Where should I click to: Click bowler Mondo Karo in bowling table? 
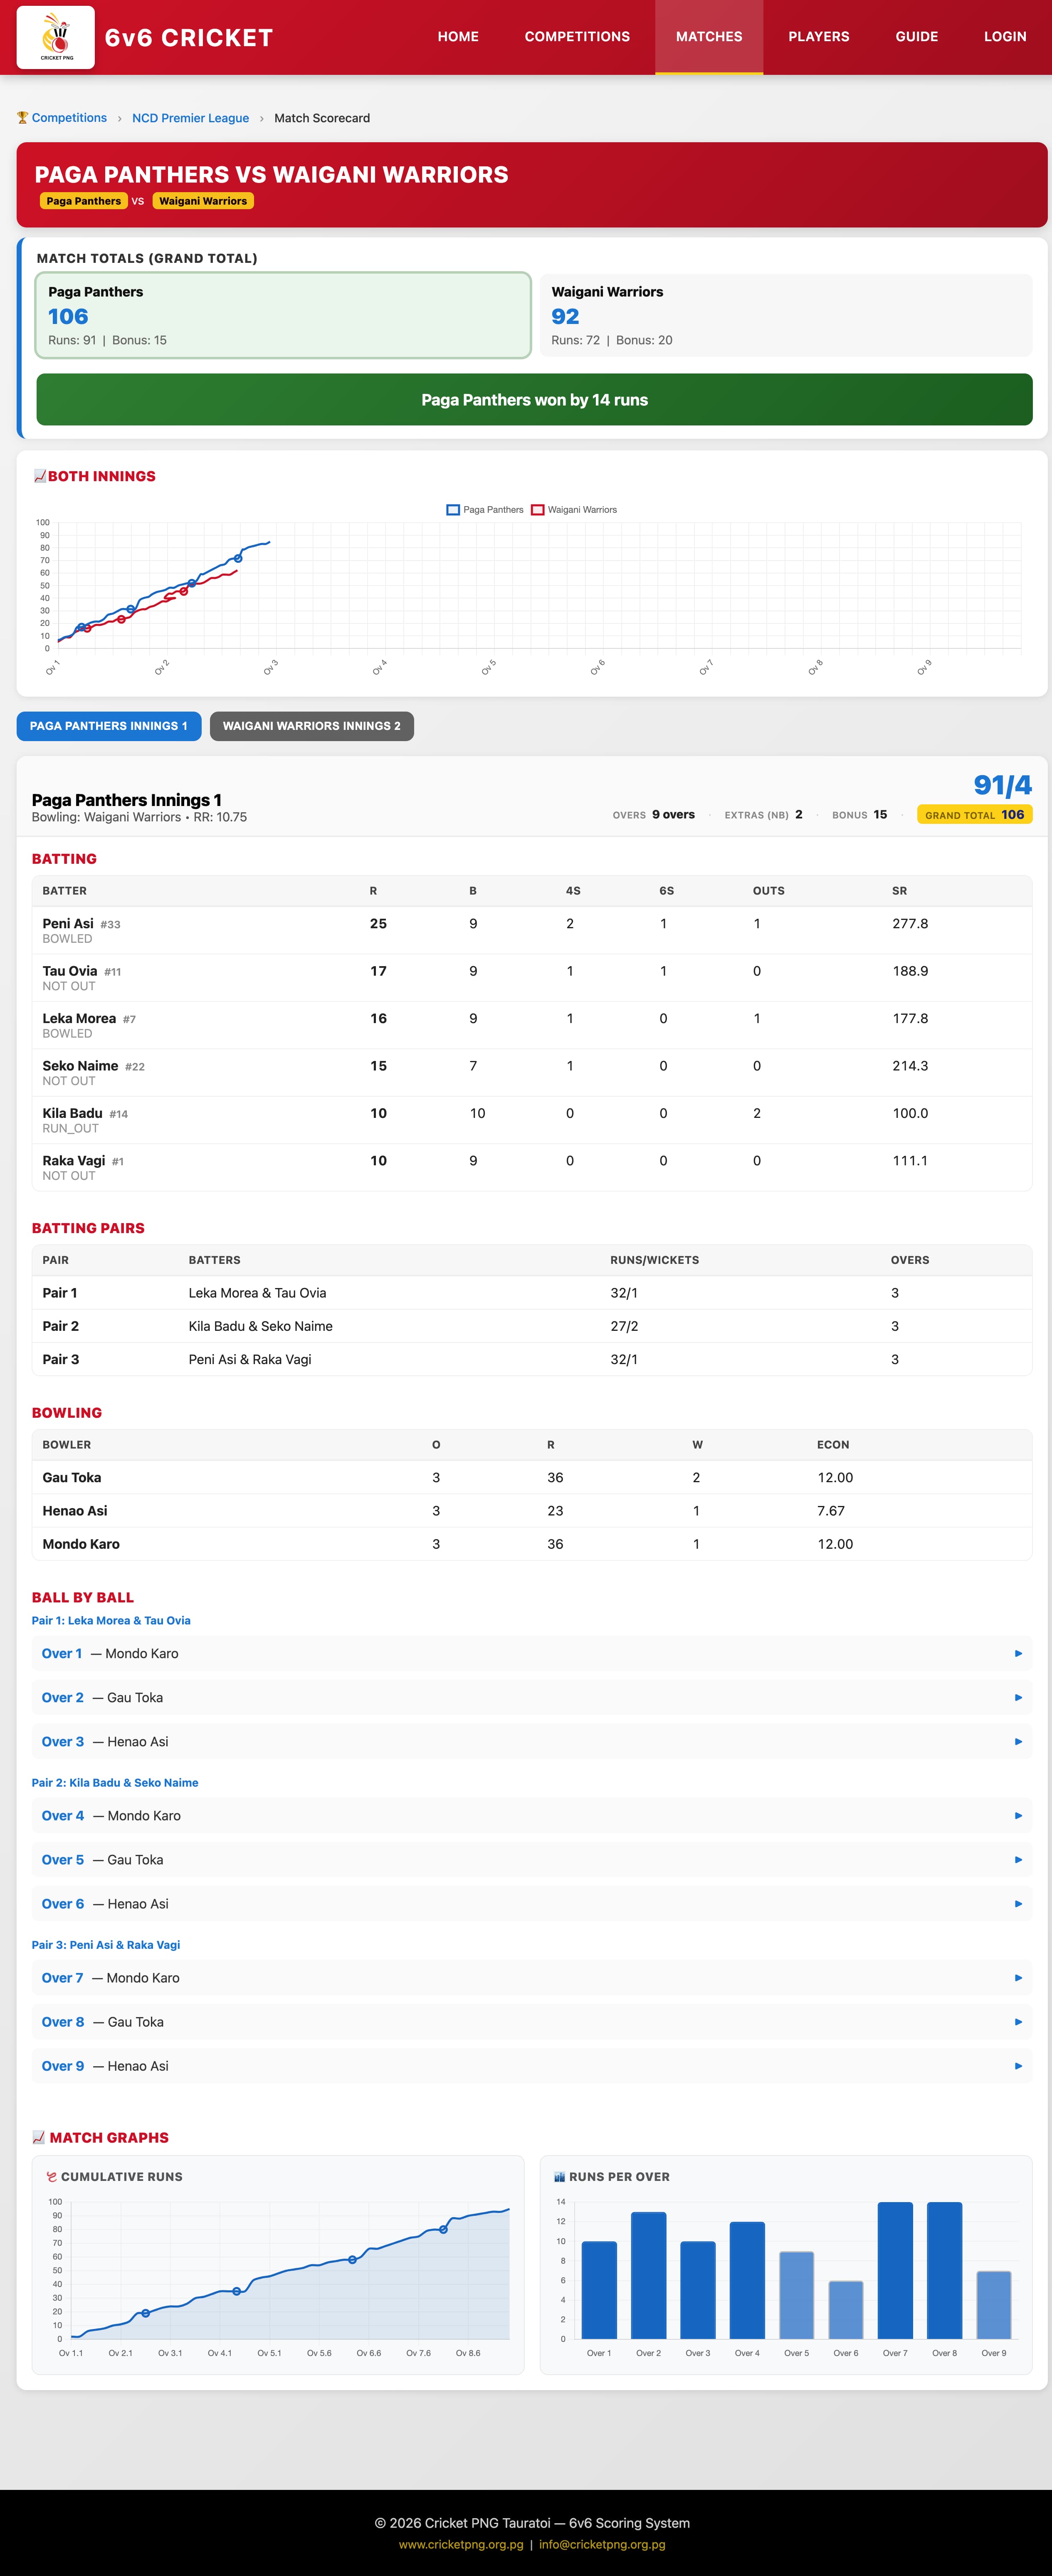[81, 1544]
